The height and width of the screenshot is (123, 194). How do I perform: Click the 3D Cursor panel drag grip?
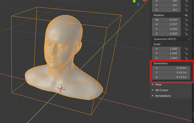coord(189,90)
